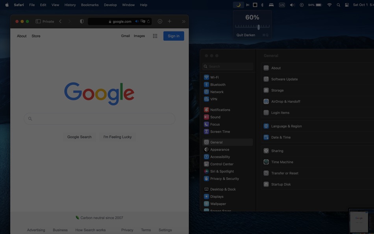Select Focus in Settings sidebar
Screen dimensions: 374x234
click(228, 124)
